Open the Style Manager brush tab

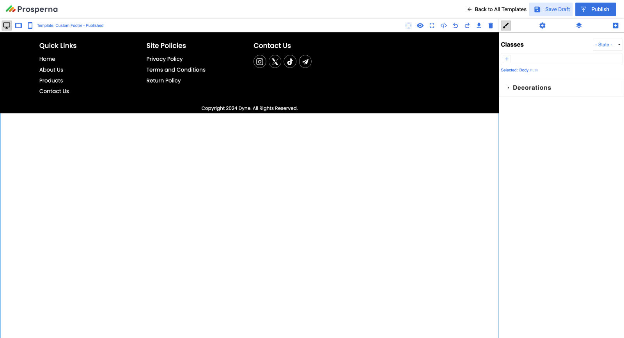tap(506, 25)
